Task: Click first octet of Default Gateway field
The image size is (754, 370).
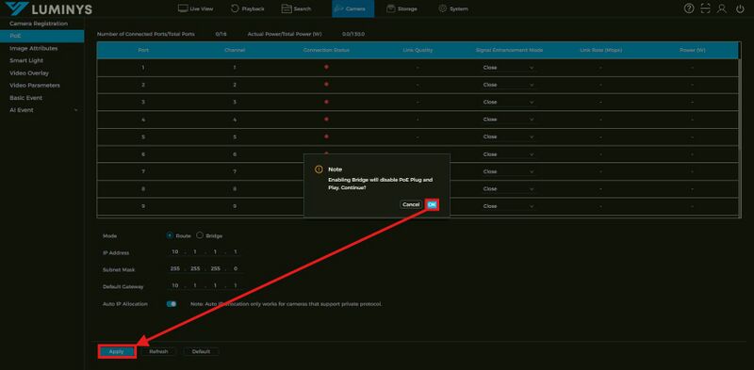Action: 175,285
